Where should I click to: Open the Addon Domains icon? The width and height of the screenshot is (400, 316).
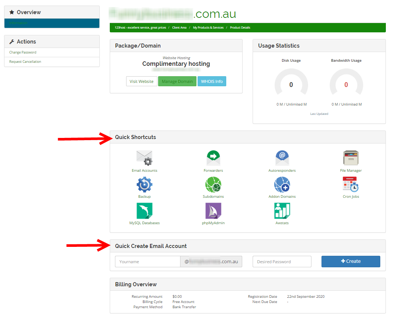click(282, 184)
